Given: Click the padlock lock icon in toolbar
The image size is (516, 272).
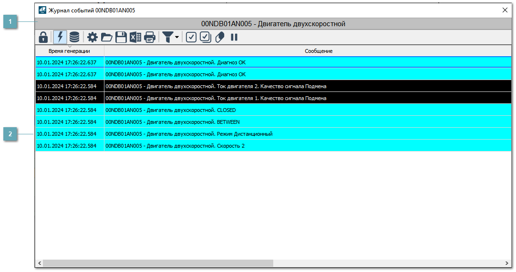Looking at the screenshot, I should 43,37.
